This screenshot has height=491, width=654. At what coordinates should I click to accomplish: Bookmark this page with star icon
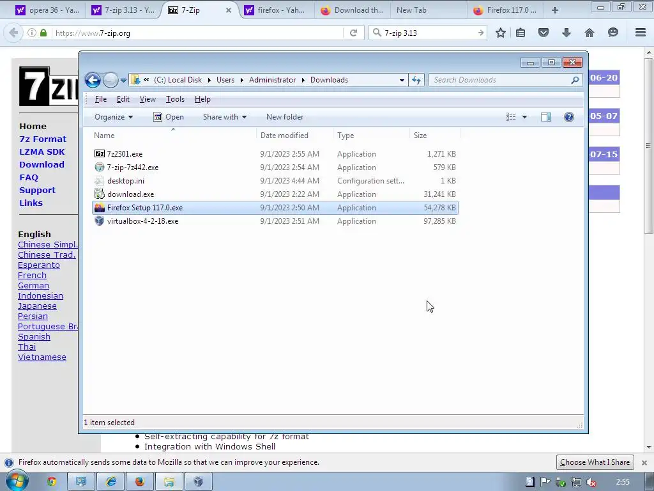501,33
